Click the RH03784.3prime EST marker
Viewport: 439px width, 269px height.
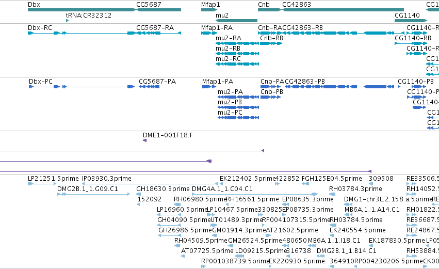click(x=332, y=194)
